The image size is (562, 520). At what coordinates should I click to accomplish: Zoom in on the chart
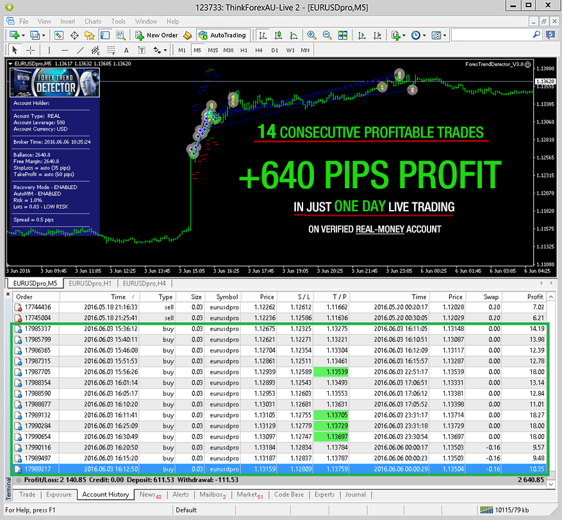coord(311,35)
